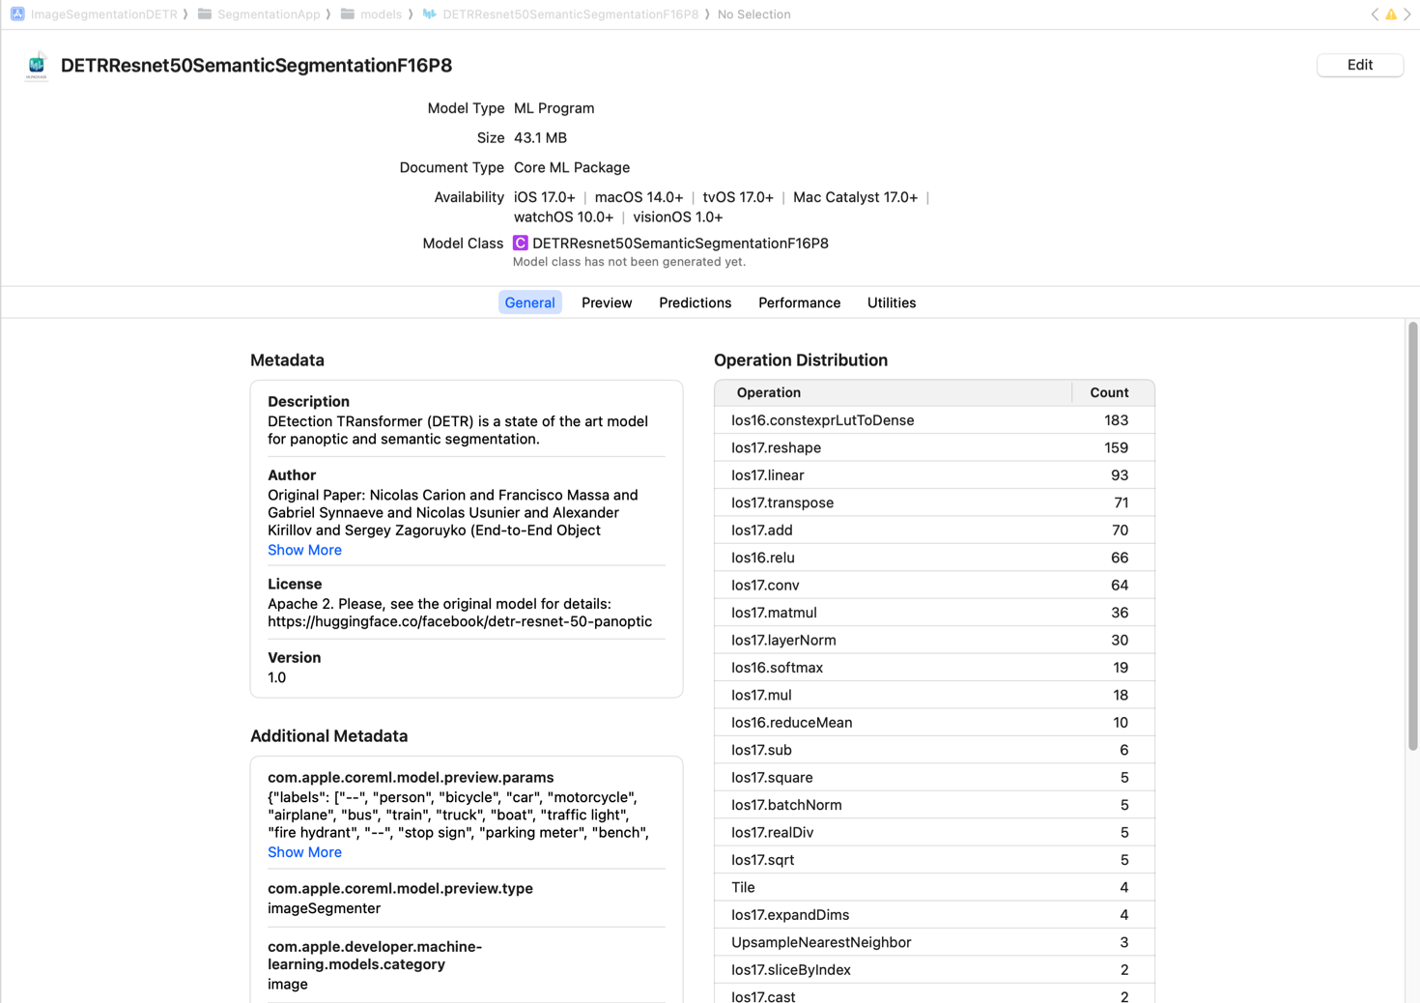Click the Edit button
1420x1003 pixels.
(1359, 65)
